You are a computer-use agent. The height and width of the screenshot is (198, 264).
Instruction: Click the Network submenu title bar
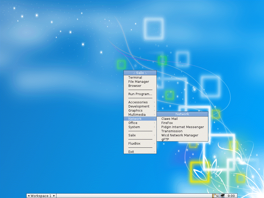click(x=183, y=114)
